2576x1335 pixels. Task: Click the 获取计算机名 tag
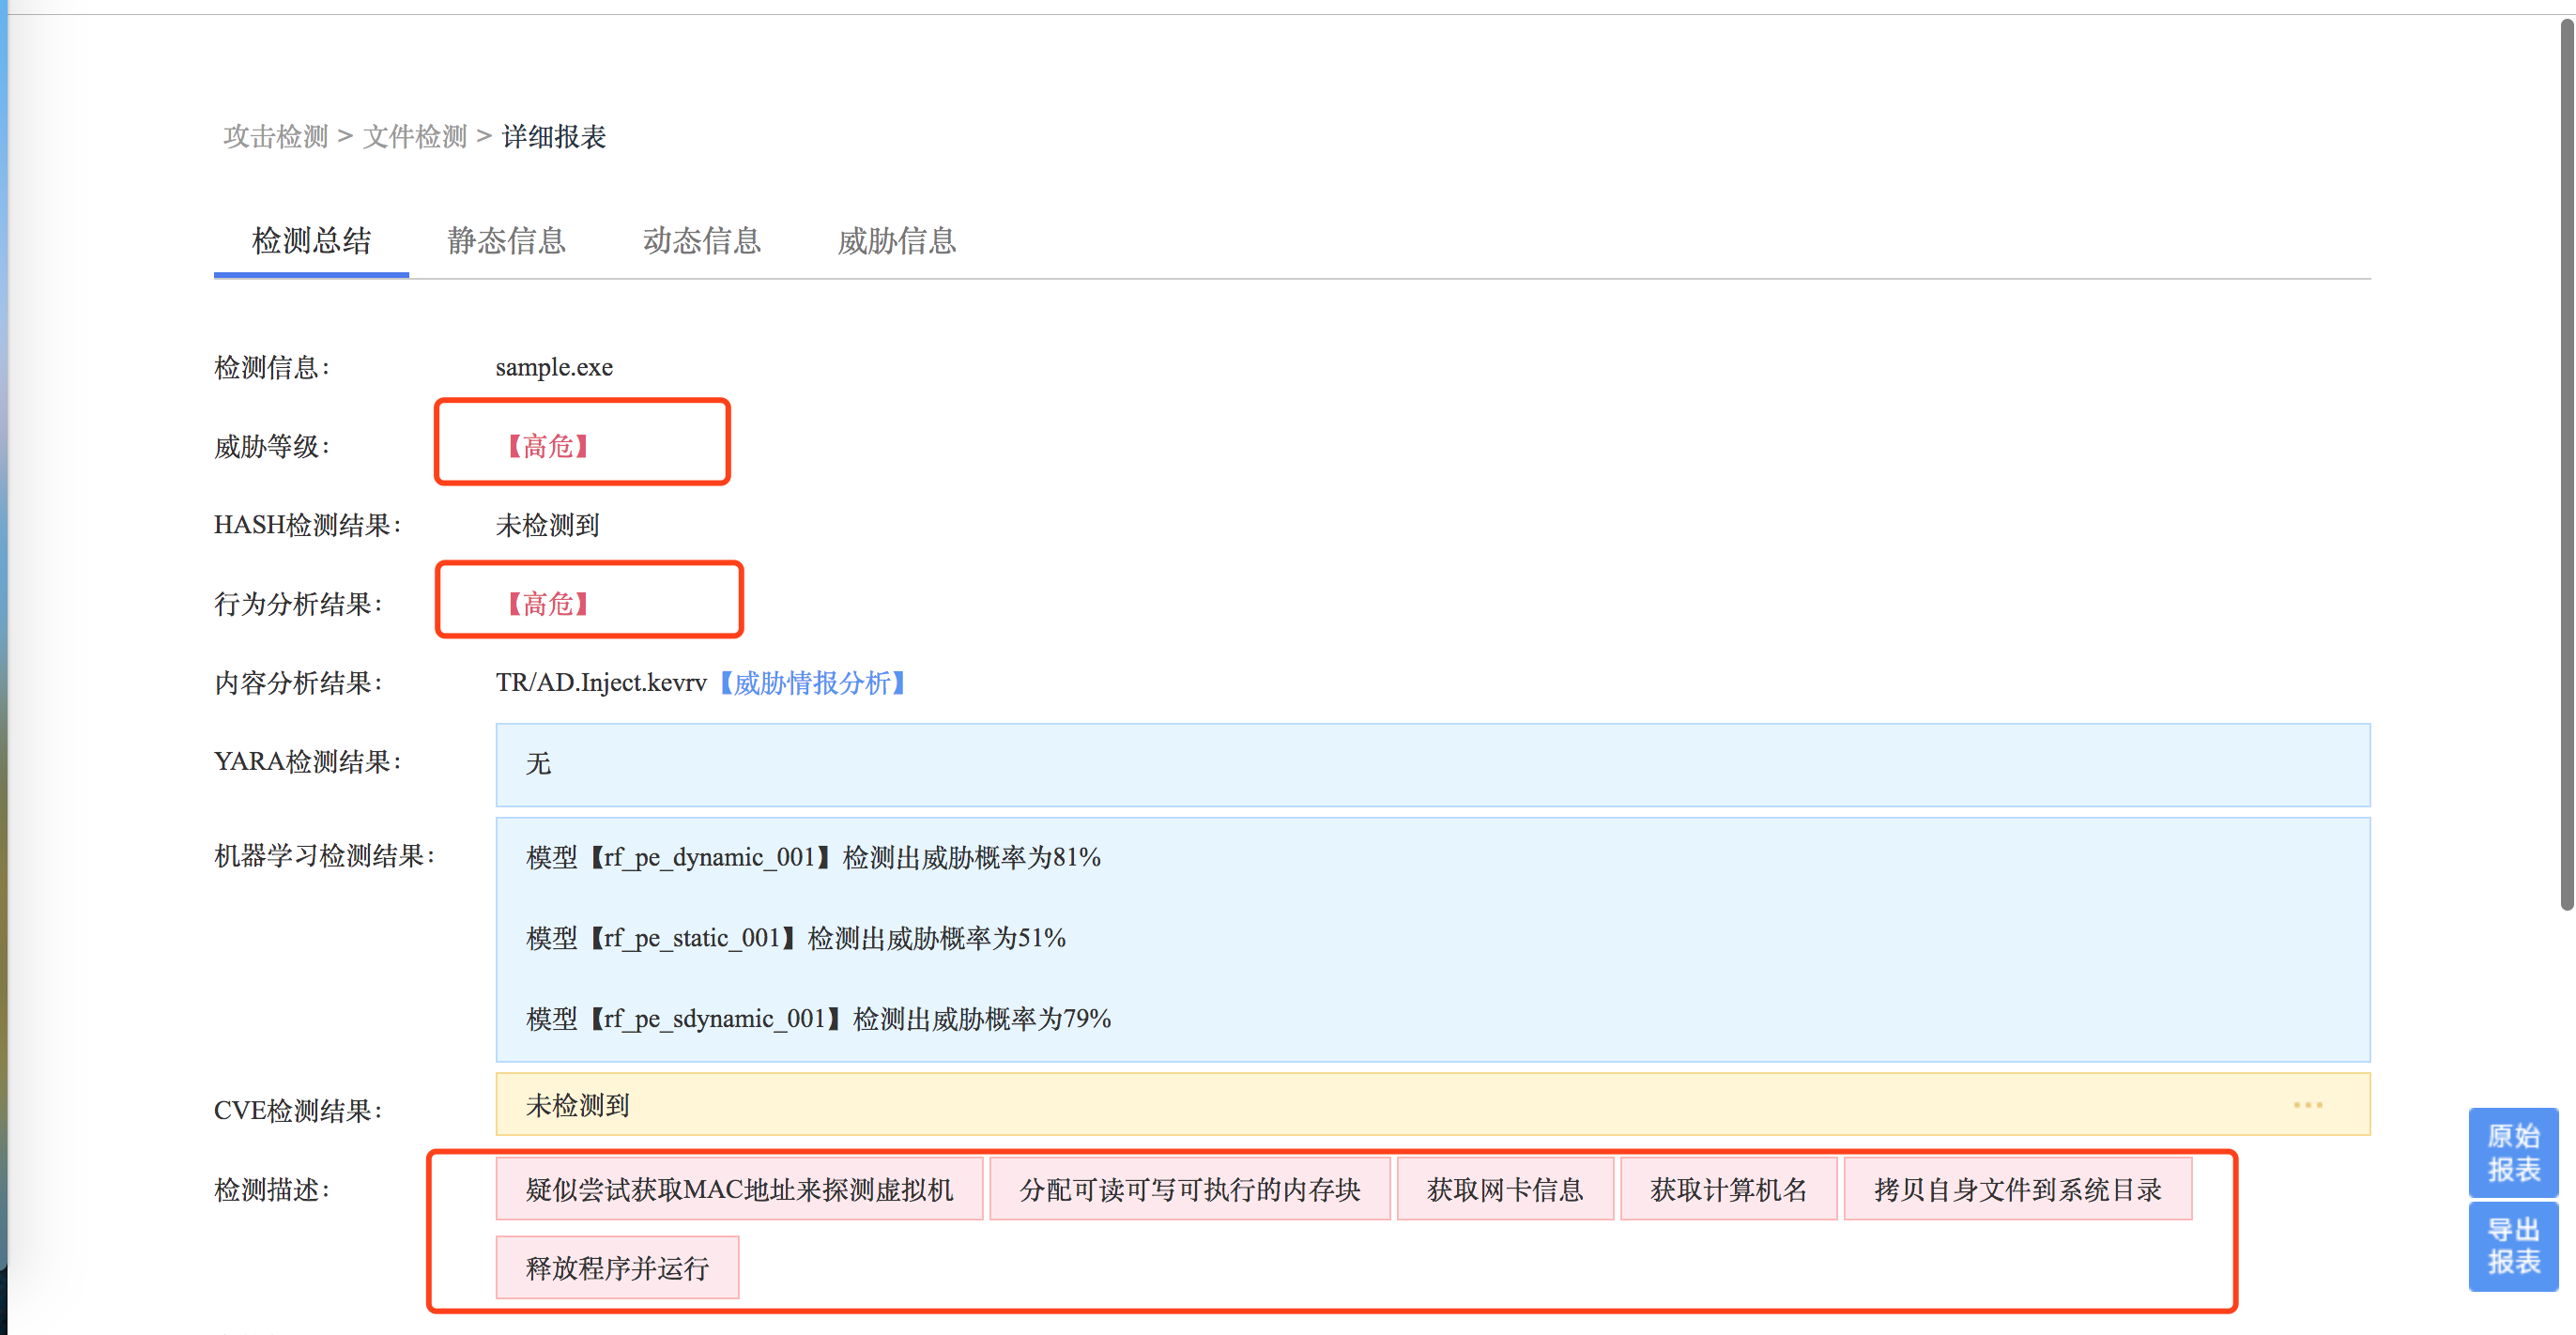pyautogui.click(x=1728, y=1189)
